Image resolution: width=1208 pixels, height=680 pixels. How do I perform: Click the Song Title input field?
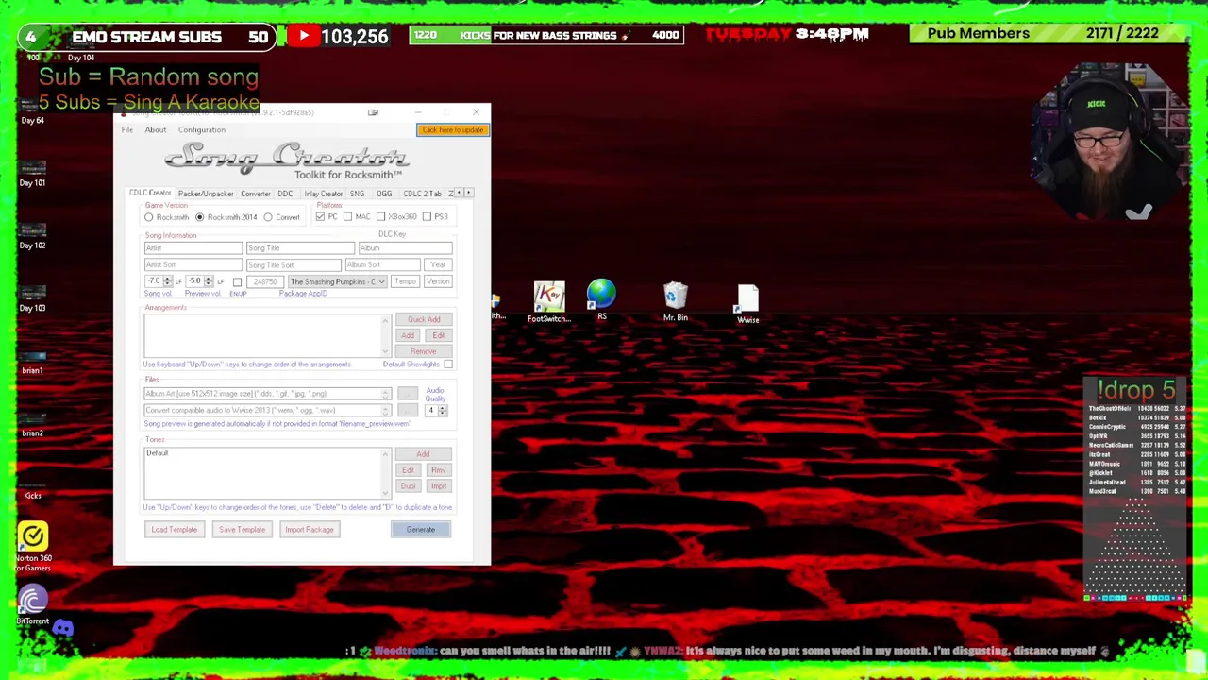point(299,248)
